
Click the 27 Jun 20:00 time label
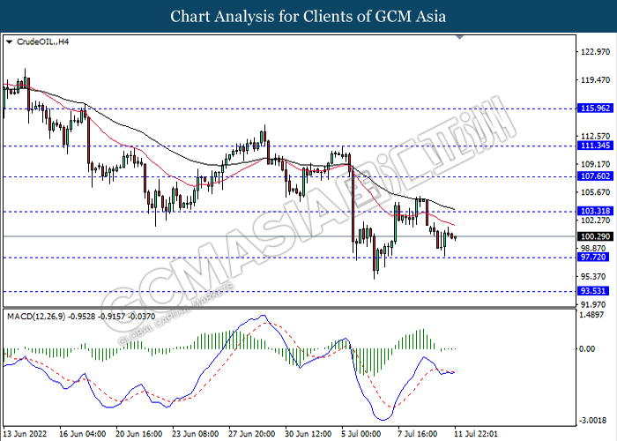[x=252, y=434]
